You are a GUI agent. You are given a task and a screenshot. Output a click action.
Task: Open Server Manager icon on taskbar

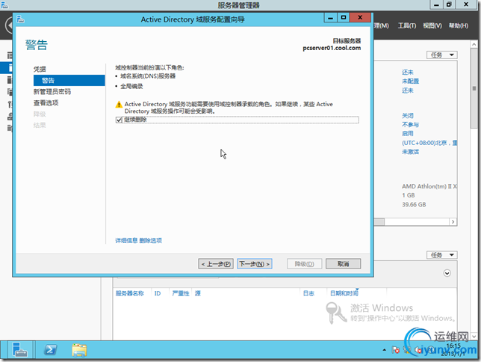[20, 350]
